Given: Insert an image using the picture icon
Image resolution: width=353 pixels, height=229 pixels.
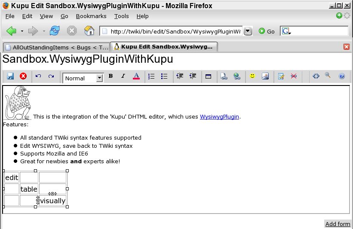Looking at the screenshot, I should tap(265, 76).
